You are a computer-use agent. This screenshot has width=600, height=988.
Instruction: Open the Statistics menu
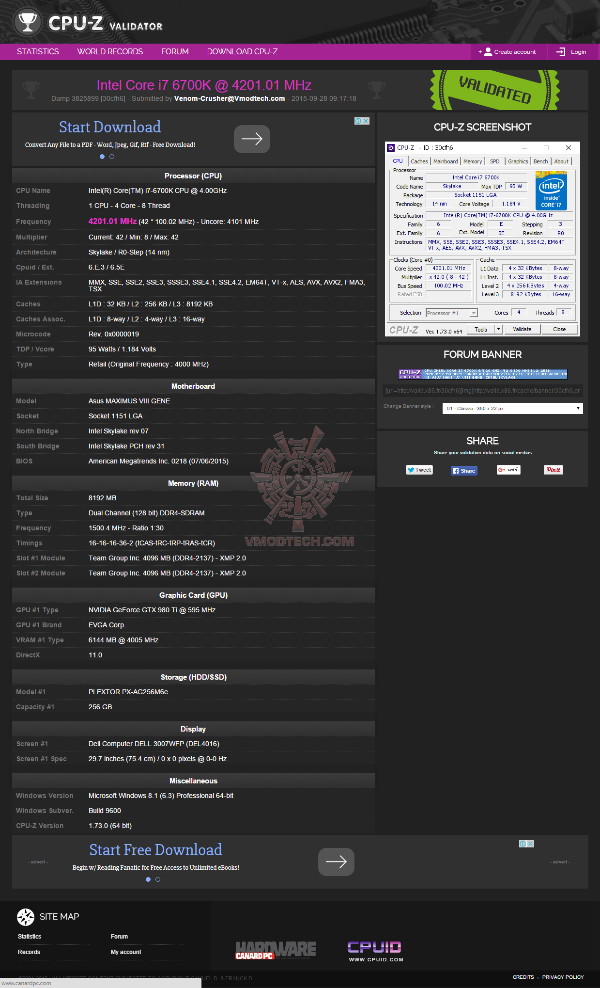(x=38, y=52)
